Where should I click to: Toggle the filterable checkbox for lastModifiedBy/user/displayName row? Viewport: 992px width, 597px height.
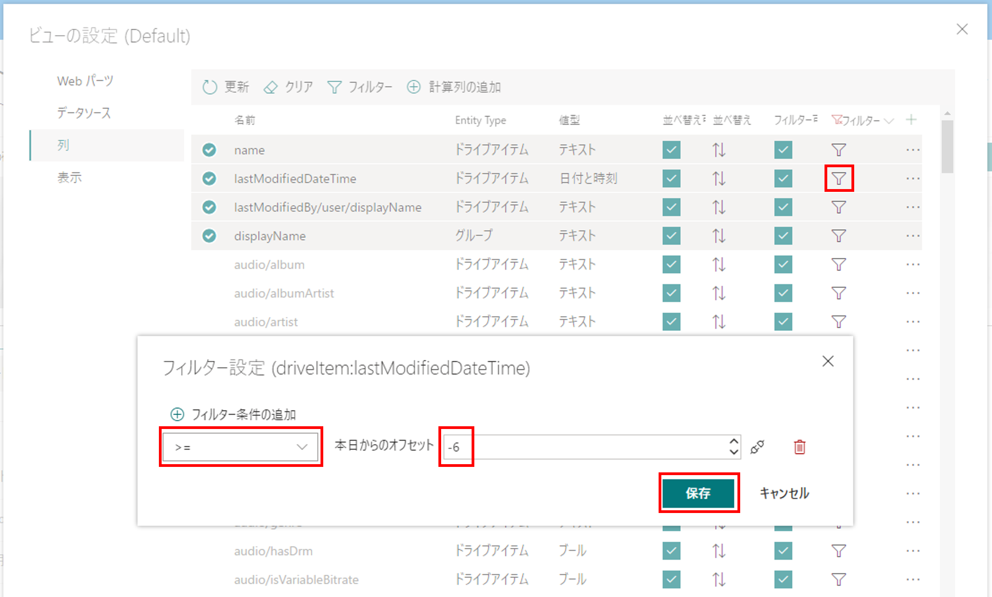(783, 207)
